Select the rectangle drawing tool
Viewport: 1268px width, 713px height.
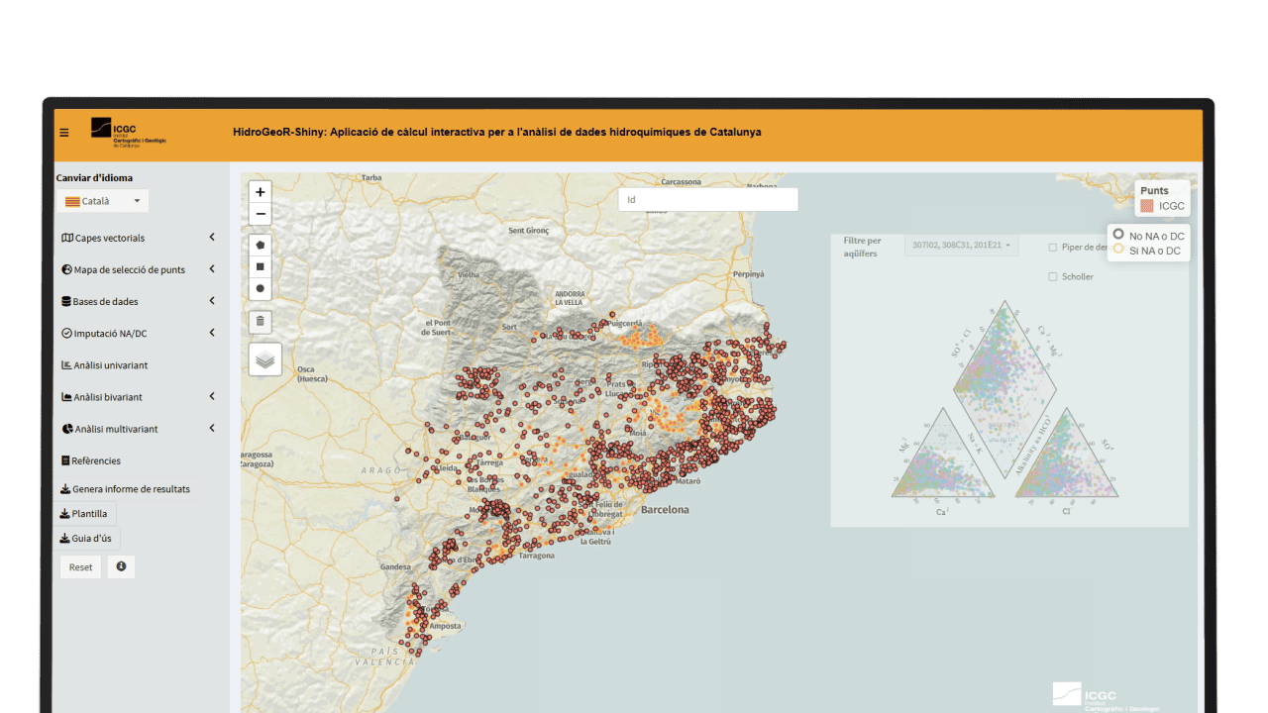tap(261, 266)
